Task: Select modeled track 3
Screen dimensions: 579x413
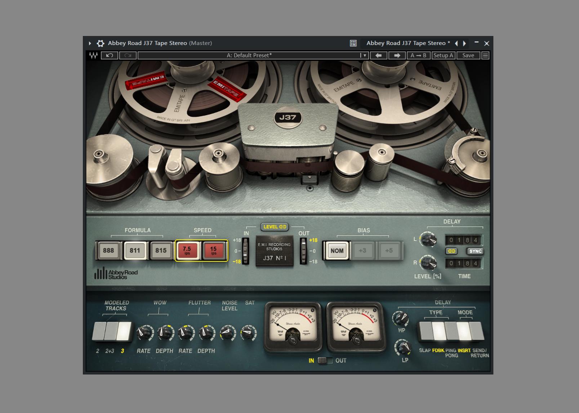Action: click(x=124, y=331)
